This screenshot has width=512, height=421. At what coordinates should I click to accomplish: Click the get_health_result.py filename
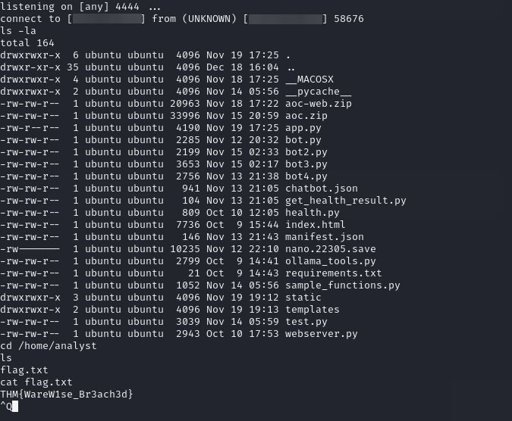click(345, 201)
